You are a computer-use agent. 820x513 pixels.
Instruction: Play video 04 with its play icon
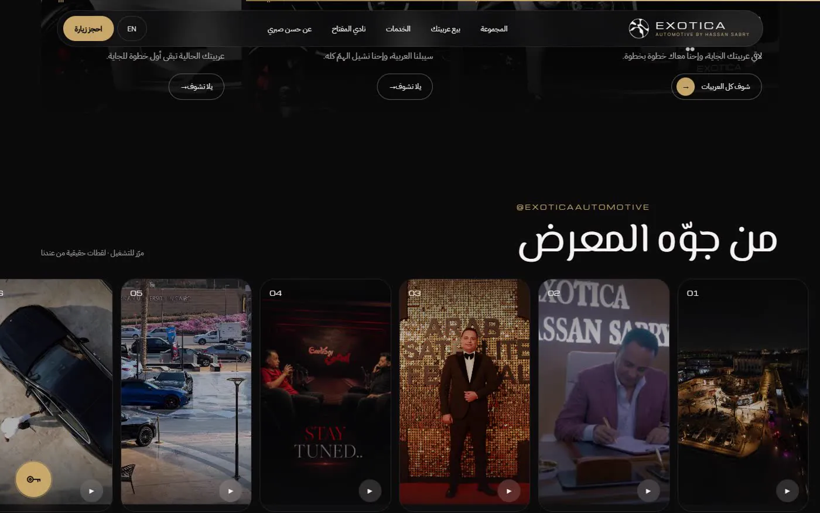[x=370, y=491]
